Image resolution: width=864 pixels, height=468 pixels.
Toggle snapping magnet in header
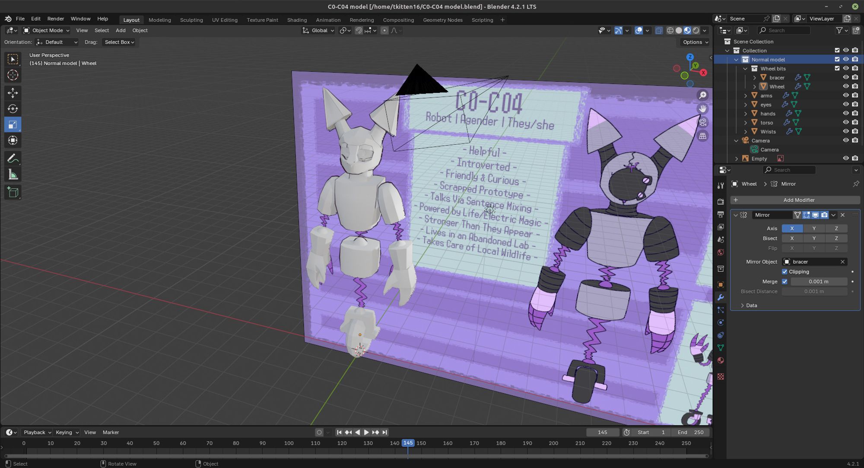click(359, 30)
